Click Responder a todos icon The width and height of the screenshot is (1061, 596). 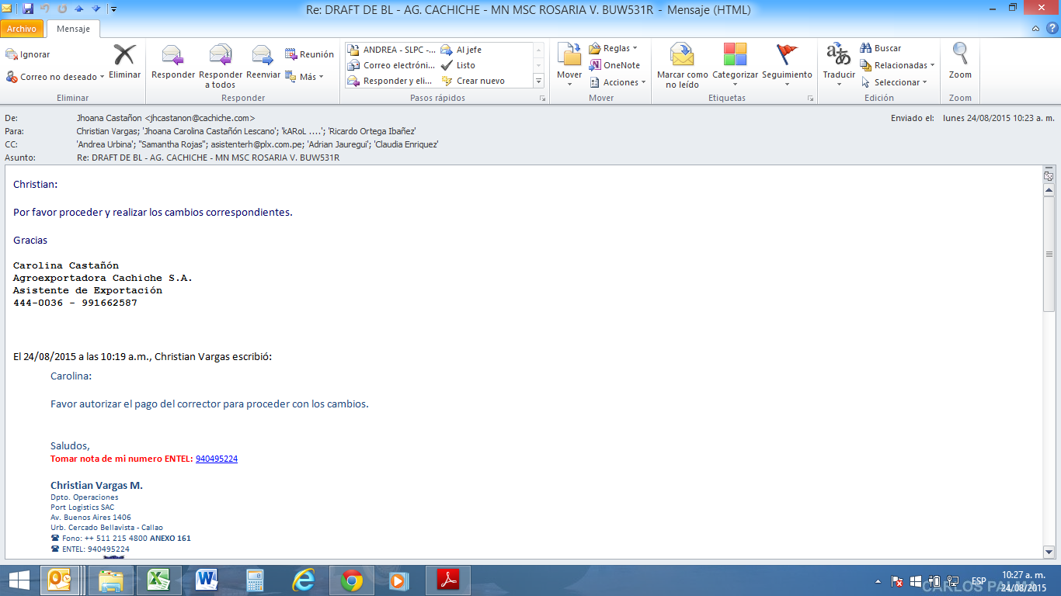click(221, 56)
